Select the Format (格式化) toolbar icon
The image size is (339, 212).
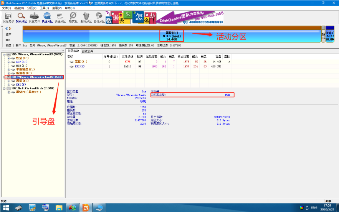tap(73, 17)
